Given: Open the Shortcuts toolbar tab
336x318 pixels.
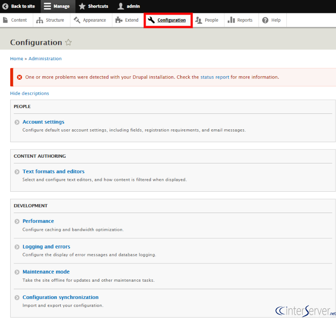Looking at the screenshot, I should pos(94,7).
